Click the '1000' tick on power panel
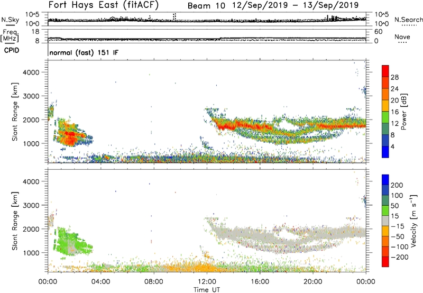The height and width of the screenshot is (293, 423). (x=31, y=143)
